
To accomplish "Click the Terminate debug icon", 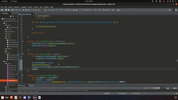I will tap(29, 10).
